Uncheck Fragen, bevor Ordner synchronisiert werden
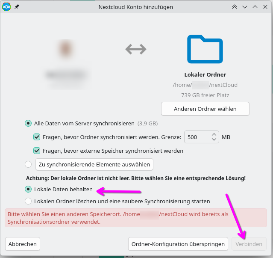273x258 pixels. [37, 137]
